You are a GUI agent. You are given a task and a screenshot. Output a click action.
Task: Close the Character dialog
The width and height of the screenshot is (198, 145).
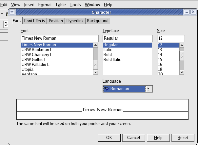tap(193, 12)
